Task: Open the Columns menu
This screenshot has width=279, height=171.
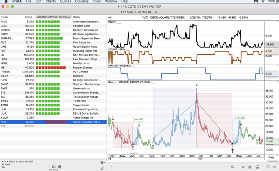Action: coord(82,1)
